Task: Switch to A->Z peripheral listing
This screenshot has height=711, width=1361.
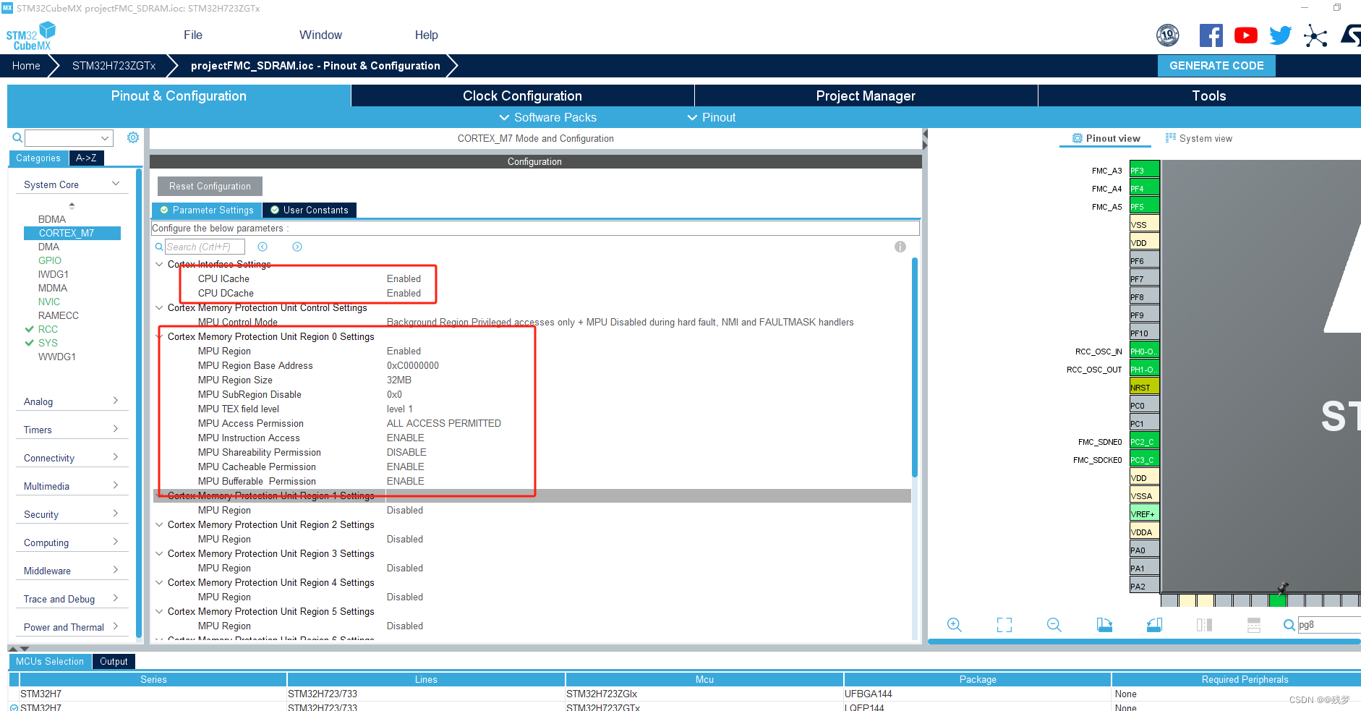Action: (x=86, y=158)
